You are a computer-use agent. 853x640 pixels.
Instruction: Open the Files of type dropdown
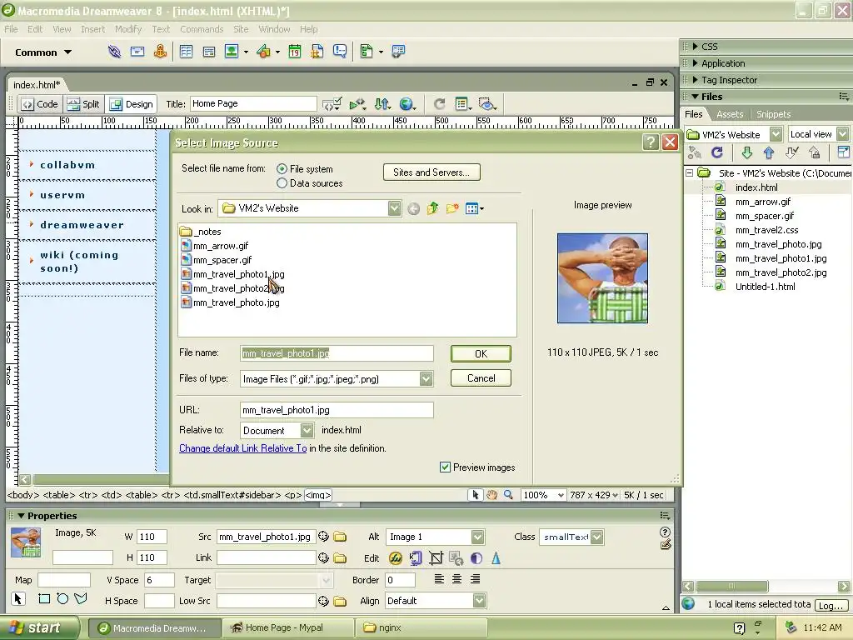426,379
